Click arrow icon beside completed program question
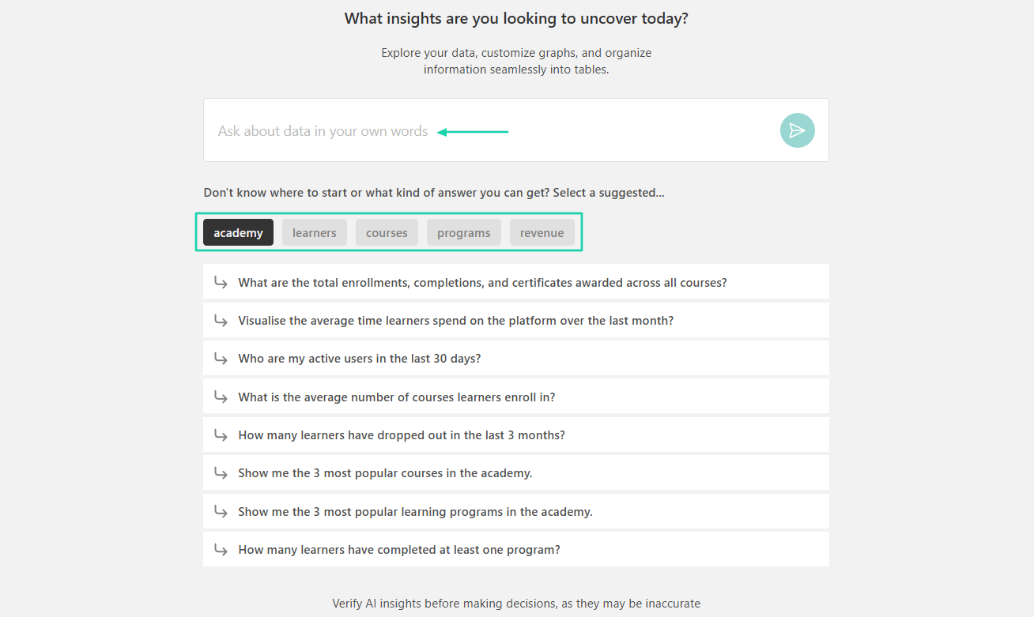This screenshot has height=617, width=1034. [221, 549]
